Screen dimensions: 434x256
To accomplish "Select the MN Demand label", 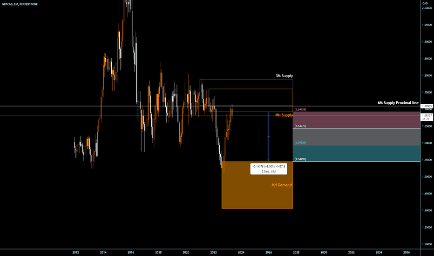I will point(281,185).
